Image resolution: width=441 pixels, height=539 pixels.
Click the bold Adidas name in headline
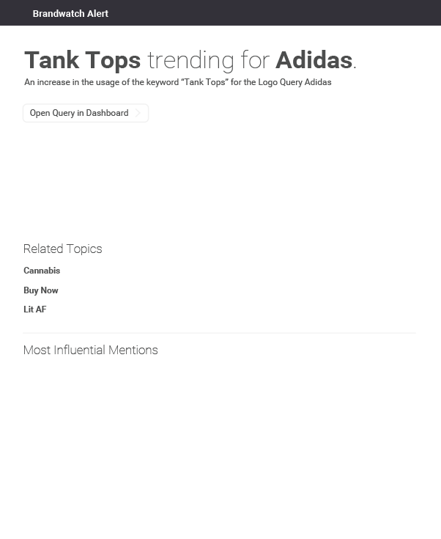314,60
